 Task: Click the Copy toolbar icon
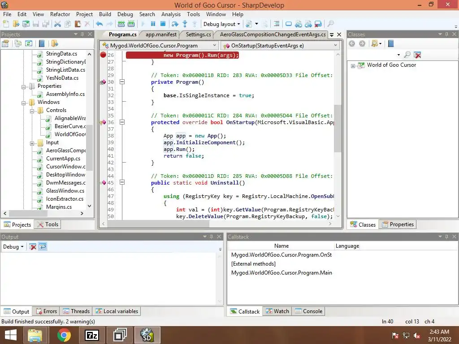pos(68,24)
